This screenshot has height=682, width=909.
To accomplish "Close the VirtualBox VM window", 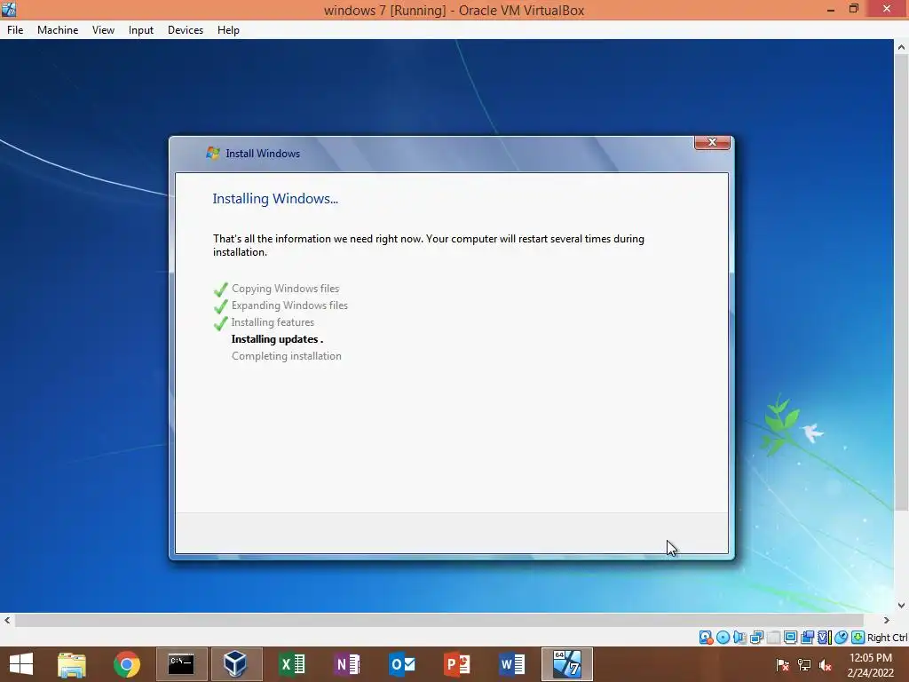I will pyautogui.click(x=887, y=9).
